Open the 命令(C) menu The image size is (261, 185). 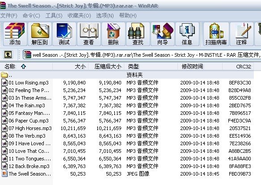(31, 16)
